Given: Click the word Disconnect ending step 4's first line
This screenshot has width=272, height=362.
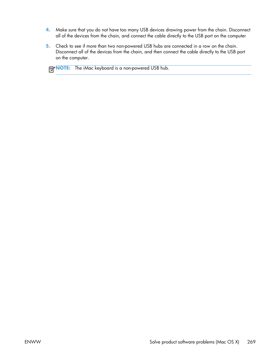Looking at the screenshot, I should coord(239,30).
